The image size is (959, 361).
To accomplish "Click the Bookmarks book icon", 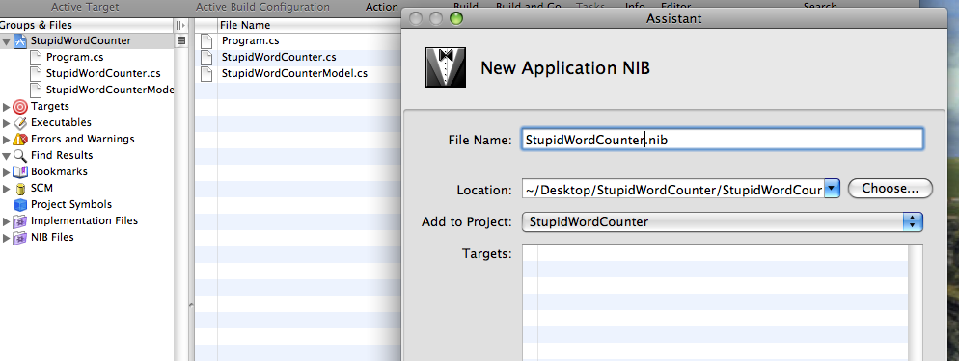I will click(x=20, y=172).
